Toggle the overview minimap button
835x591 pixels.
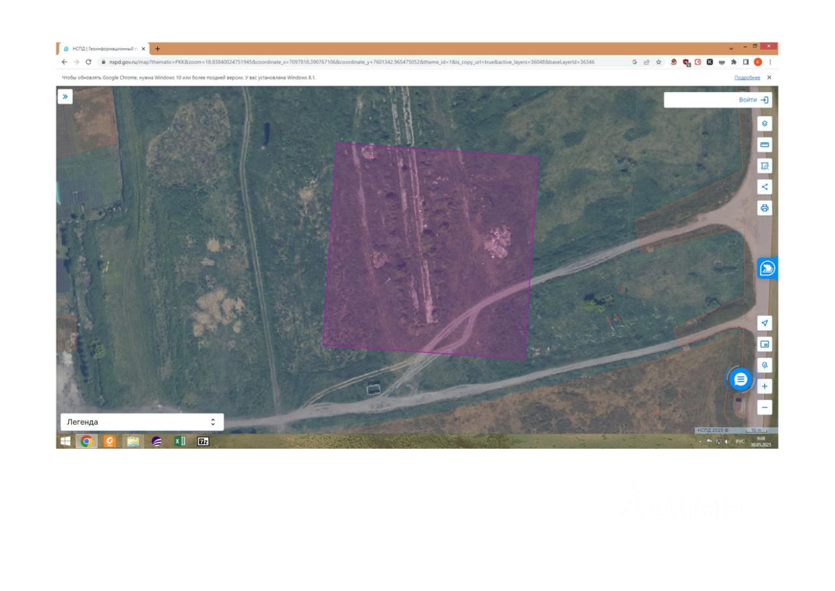click(765, 344)
